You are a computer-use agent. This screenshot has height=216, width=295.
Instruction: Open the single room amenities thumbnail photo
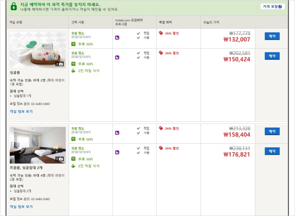[38, 50]
